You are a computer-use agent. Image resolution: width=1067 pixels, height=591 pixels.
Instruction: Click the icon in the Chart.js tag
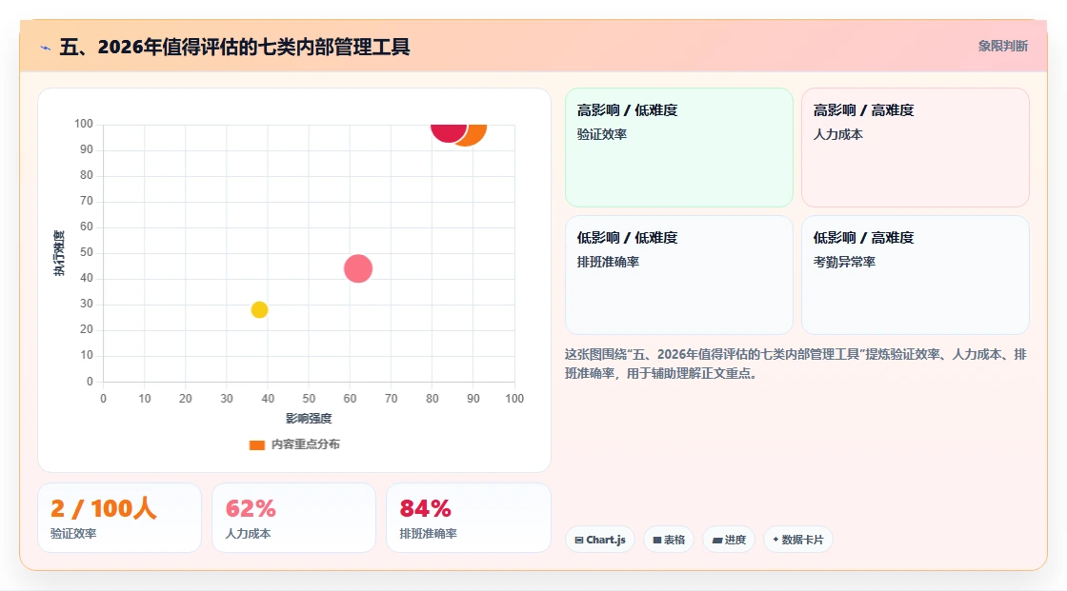(579, 540)
